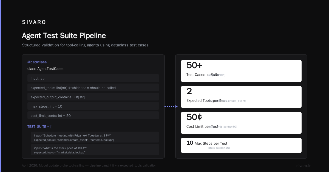Click the class AgentTestCase definition line
This screenshot has width=329, height=172.
(x=46, y=69)
